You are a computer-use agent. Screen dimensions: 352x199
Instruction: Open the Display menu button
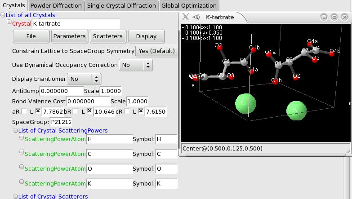[146, 36]
